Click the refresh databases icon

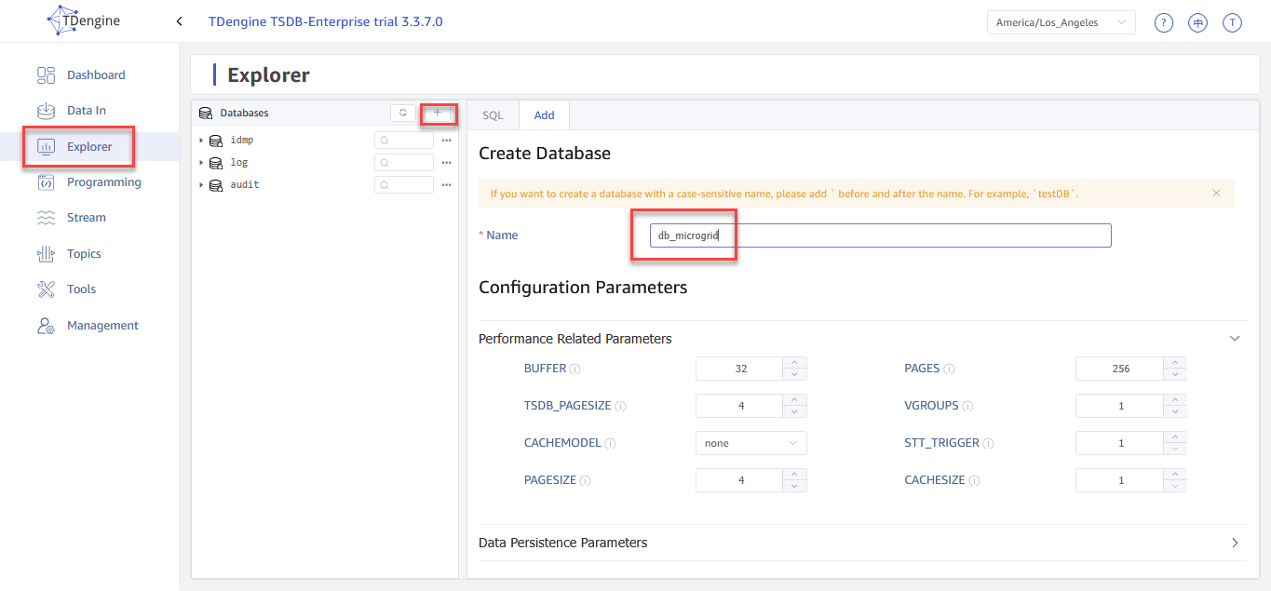click(402, 113)
